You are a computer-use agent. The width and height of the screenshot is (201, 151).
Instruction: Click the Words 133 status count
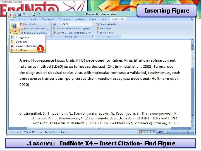coord(30,132)
